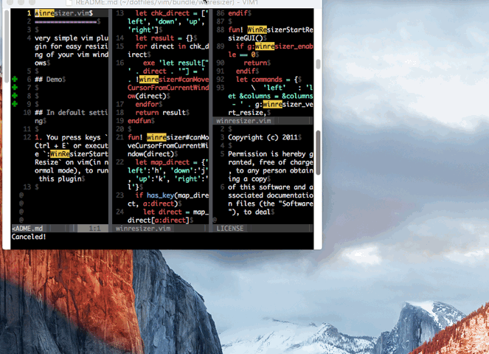Click the 'return result' line 18
This screenshot has height=354, width=489.
click(x=162, y=112)
